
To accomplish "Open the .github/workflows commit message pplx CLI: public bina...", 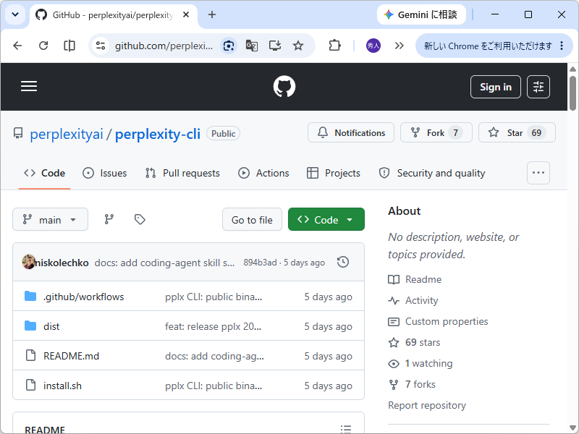I will 214,297.
